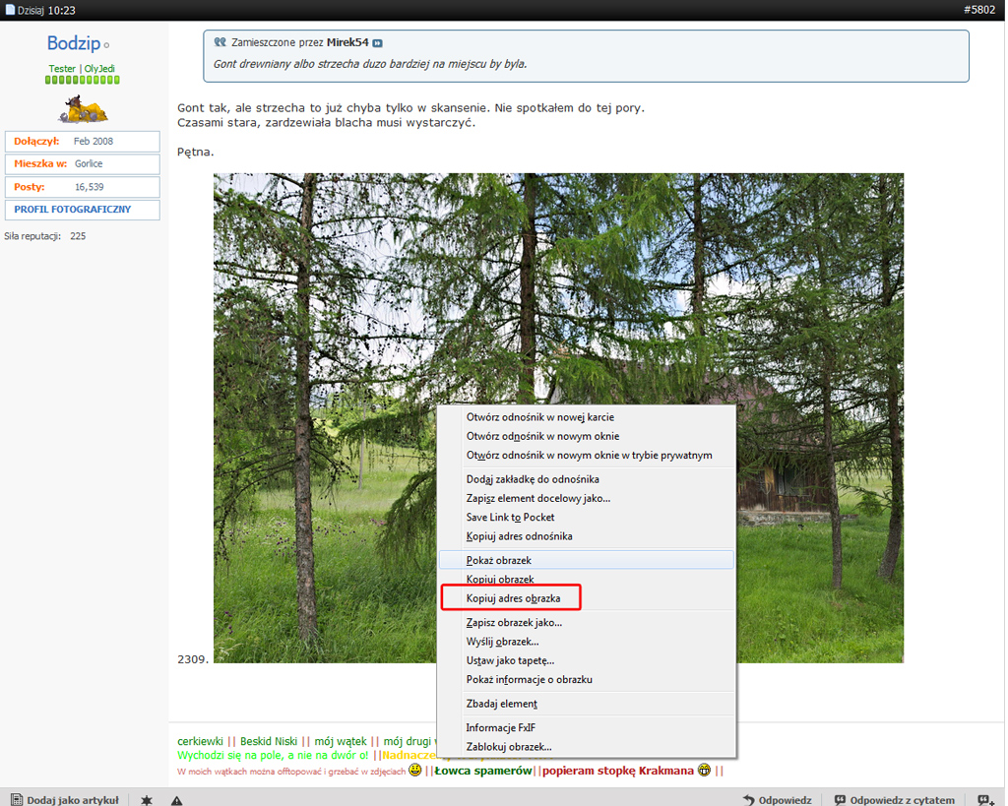Click 'Zbadaj element' in context menu
Image resolution: width=1008 pixels, height=806 pixels.
[501, 704]
